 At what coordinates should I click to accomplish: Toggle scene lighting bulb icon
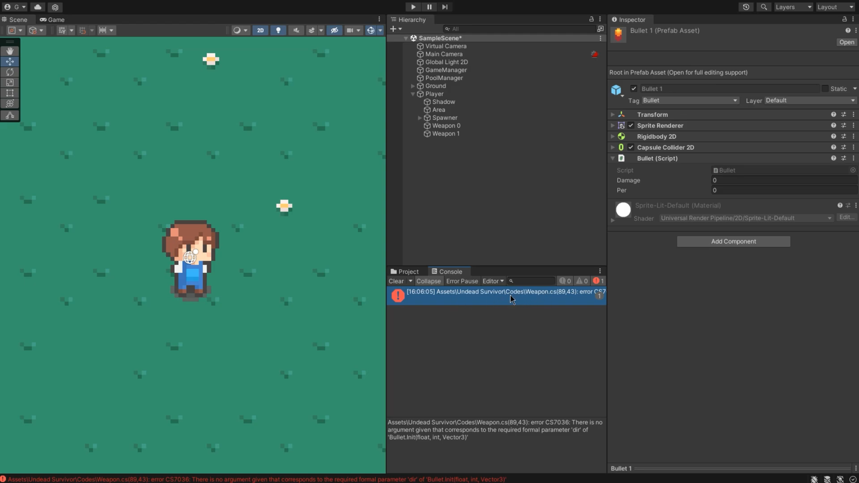278,30
